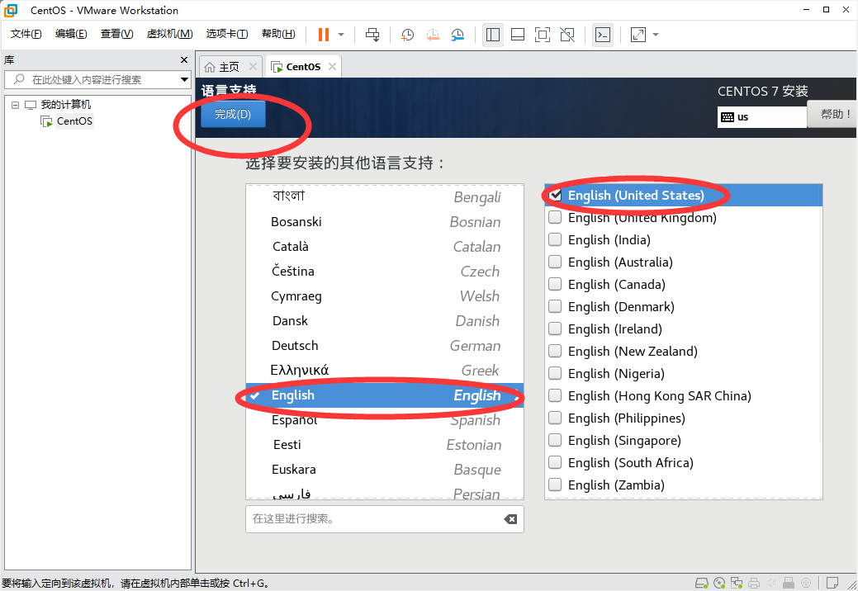This screenshot has width=858, height=591.
Task: Enter full screen mode icon
Action: [x=543, y=35]
